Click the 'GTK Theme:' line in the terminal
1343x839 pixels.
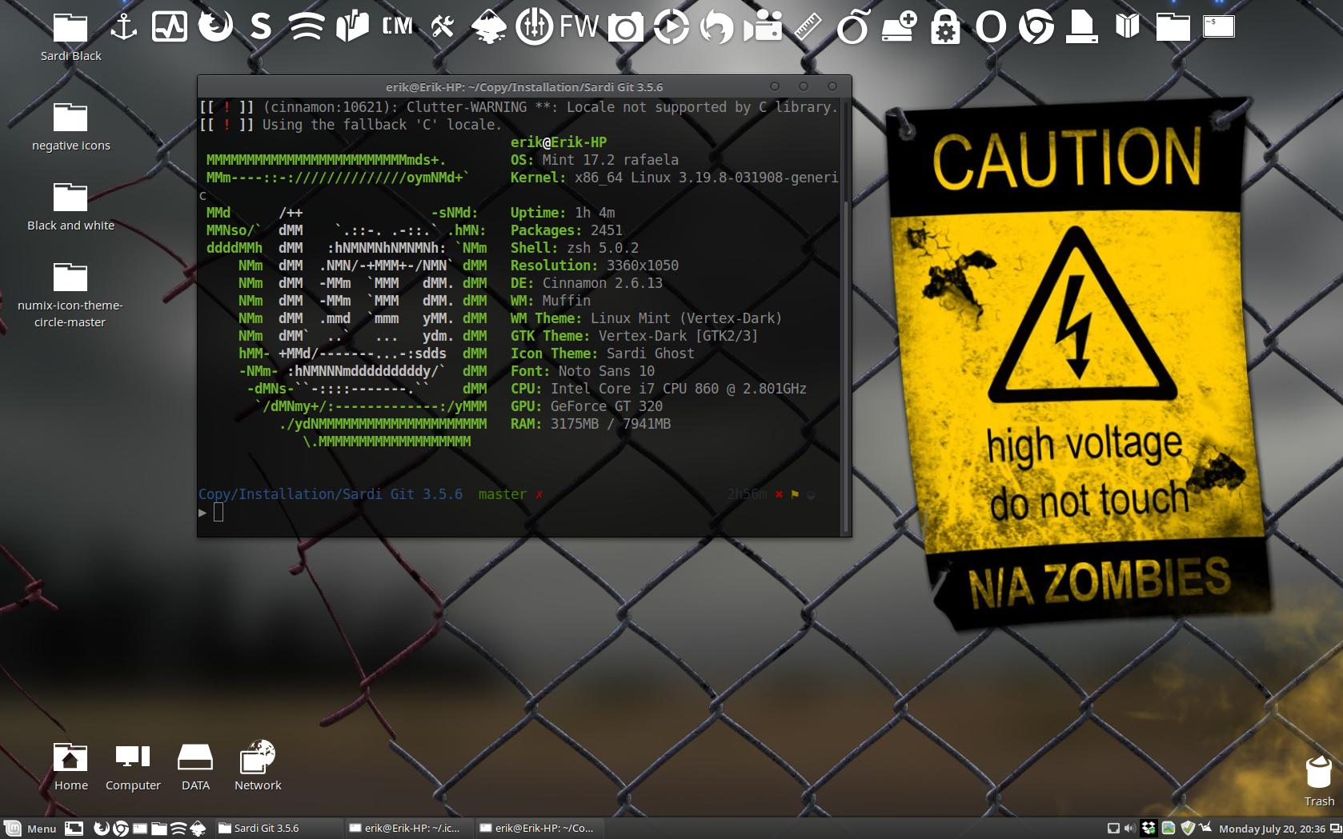[634, 336]
